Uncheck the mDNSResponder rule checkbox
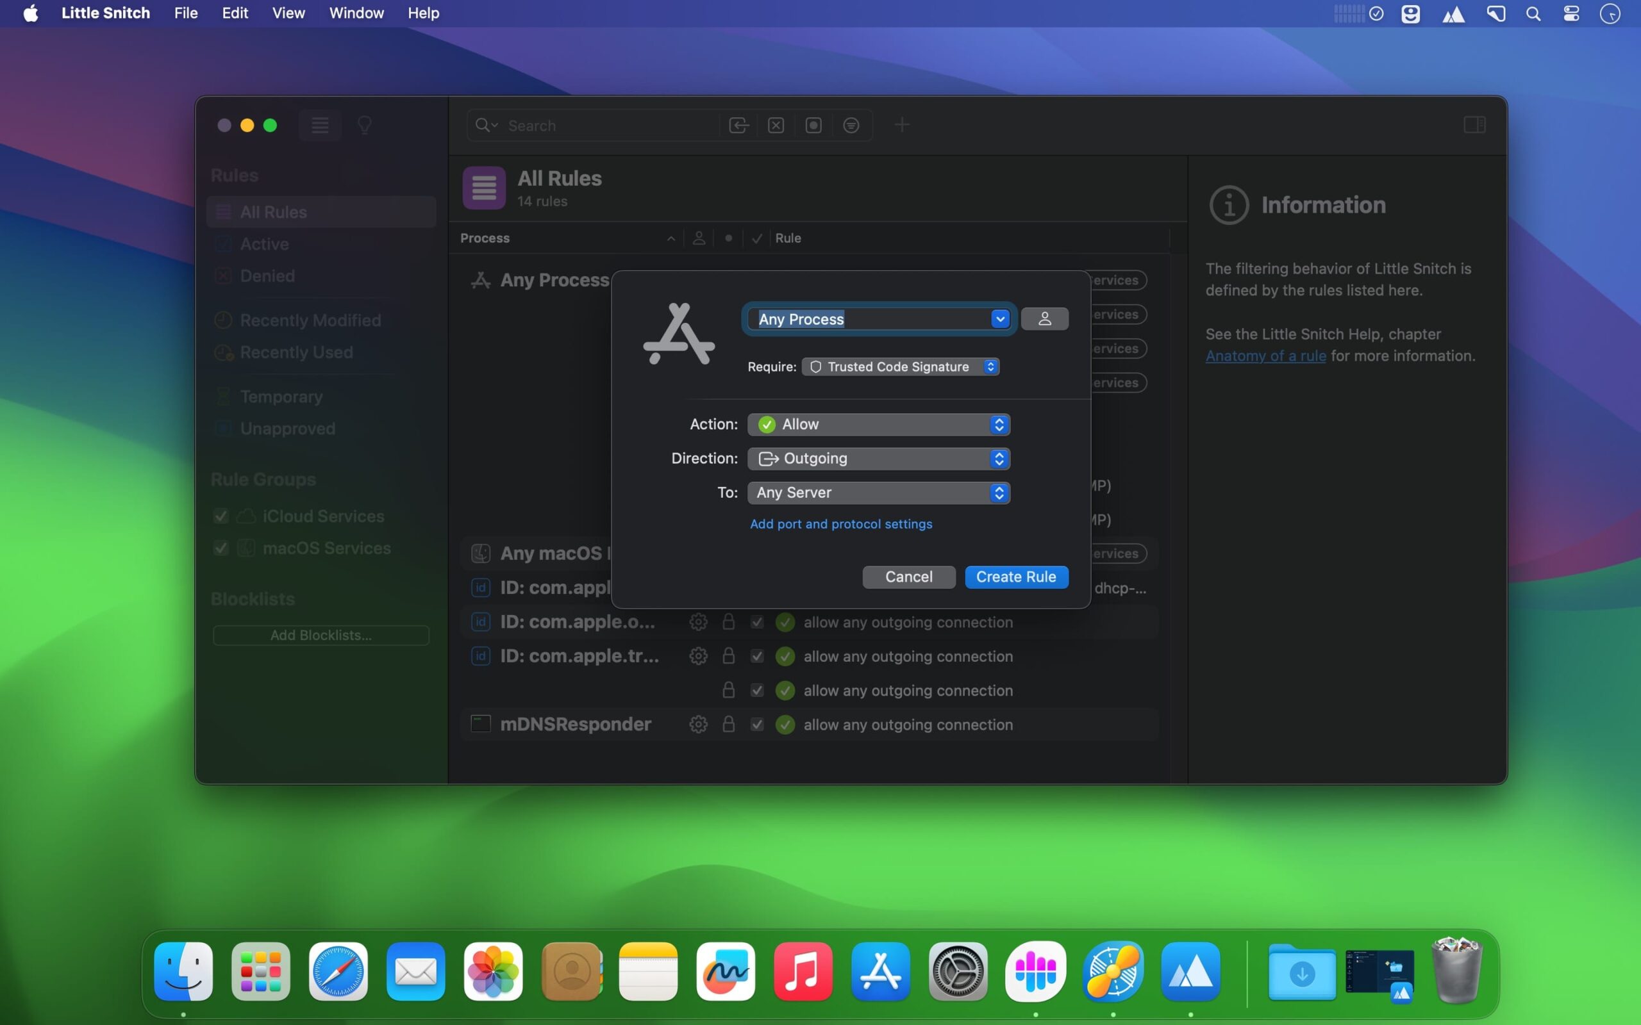1641x1025 pixels. [x=756, y=724]
